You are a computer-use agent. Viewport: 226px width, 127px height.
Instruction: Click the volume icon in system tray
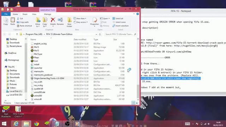pyautogui.click(x=209, y=124)
